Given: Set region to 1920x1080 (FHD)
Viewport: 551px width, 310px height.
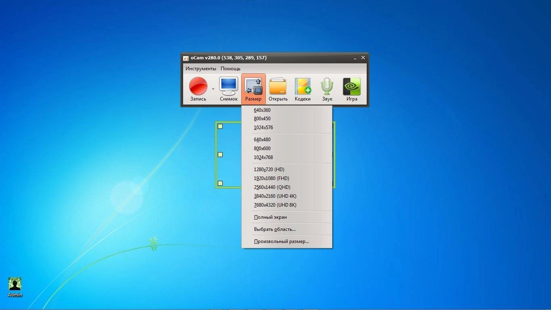Looking at the screenshot, I should tap(287, 178).
